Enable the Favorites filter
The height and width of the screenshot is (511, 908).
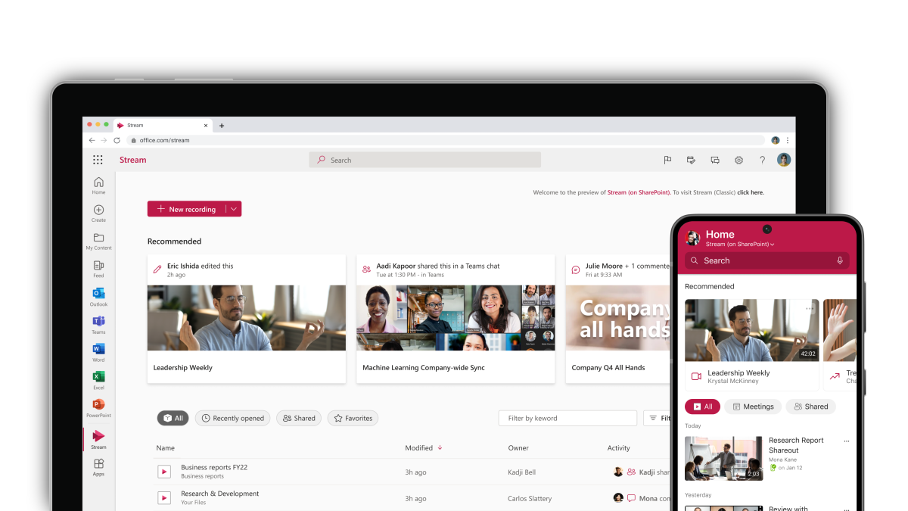pyautogui.click(x=352, y=418)
